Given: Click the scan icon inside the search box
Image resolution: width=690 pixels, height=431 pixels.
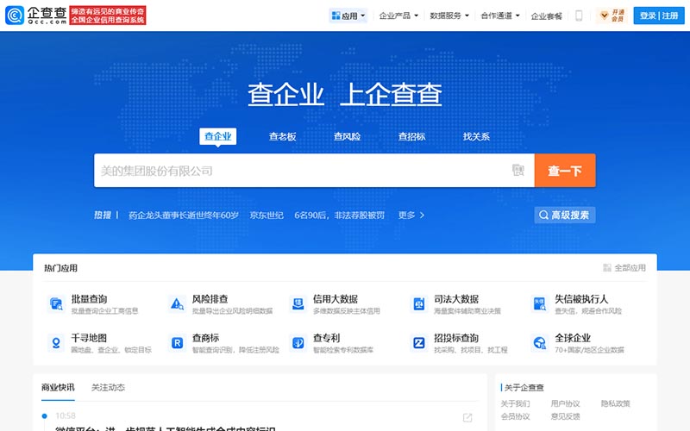Looking at the screenshot, I should (518, 170).
